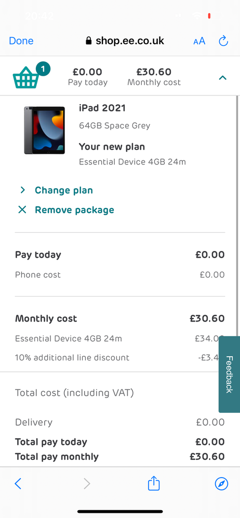Tap the chevron beside Change plan

(22, 190)
